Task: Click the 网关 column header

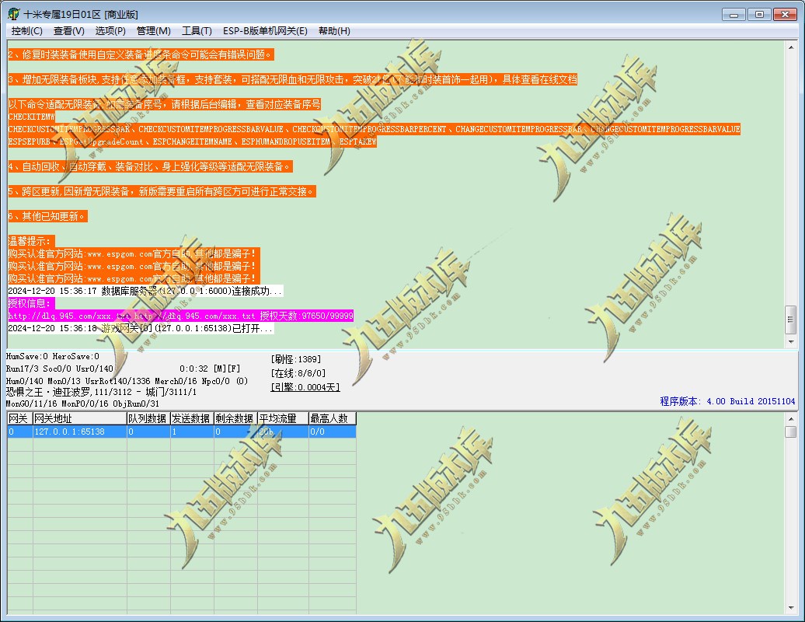Action: pos(20,418)
